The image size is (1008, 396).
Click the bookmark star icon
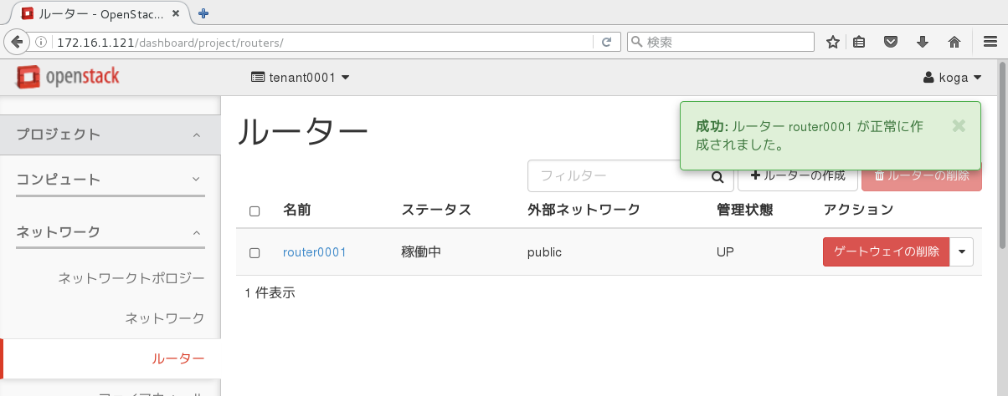pos(832,42)
